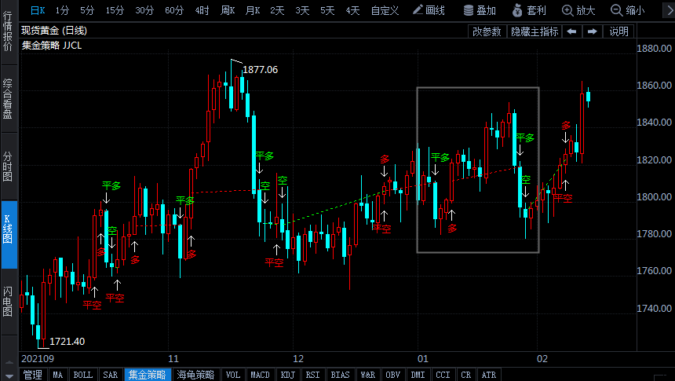
Task: Open 行情报价 sidebar tab
Action: click(x=8, y=31)
